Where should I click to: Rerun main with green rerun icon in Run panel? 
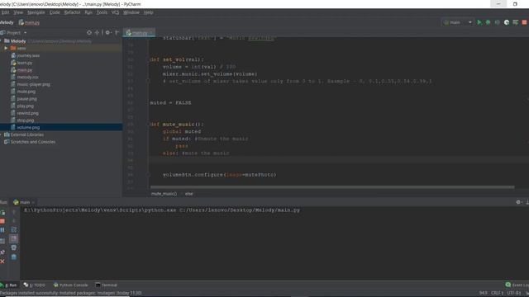[x=2, y=213]
